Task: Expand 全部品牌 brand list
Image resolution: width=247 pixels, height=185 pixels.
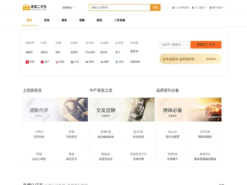Action: click(x=136, y=62)
